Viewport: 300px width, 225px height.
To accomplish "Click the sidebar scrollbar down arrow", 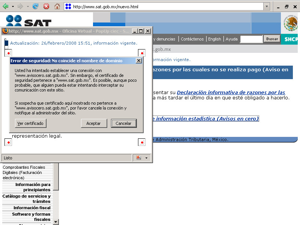I will tap(55, 222).
